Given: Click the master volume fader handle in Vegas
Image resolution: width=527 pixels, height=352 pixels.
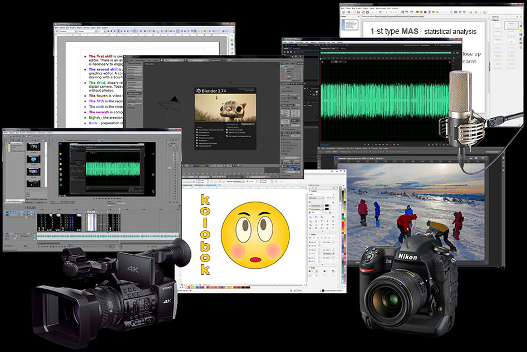Looking at the screenshot, I should point(170,168).
